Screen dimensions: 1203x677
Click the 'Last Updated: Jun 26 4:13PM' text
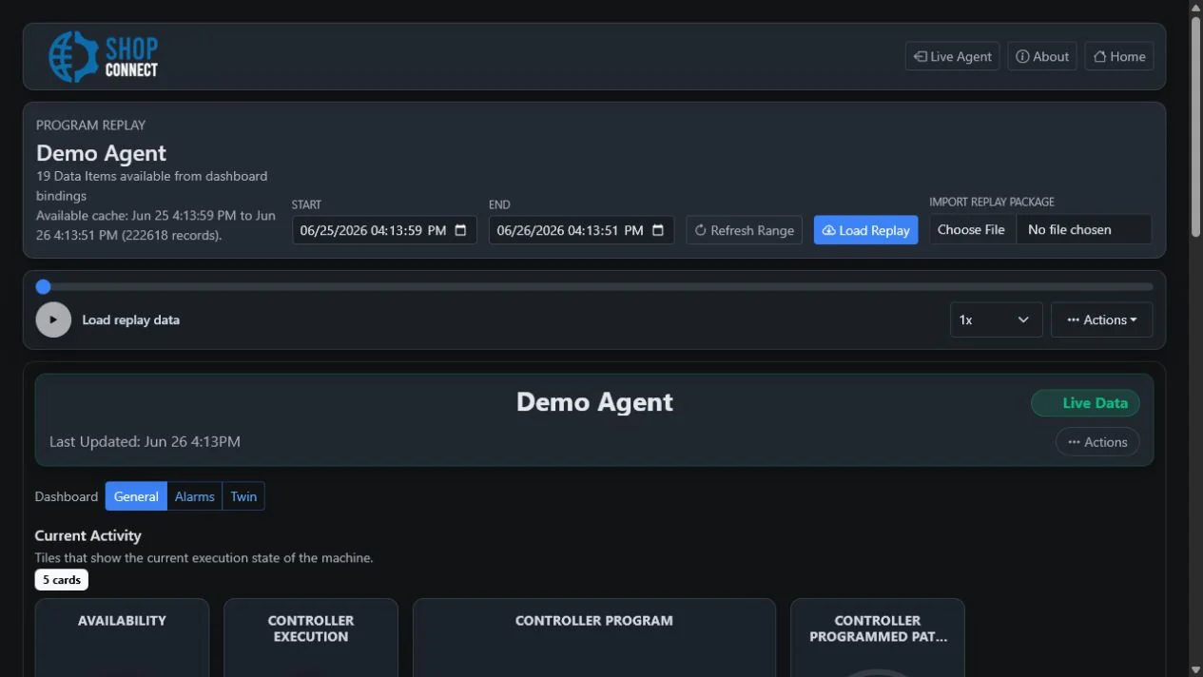click(x=145, y=441)
